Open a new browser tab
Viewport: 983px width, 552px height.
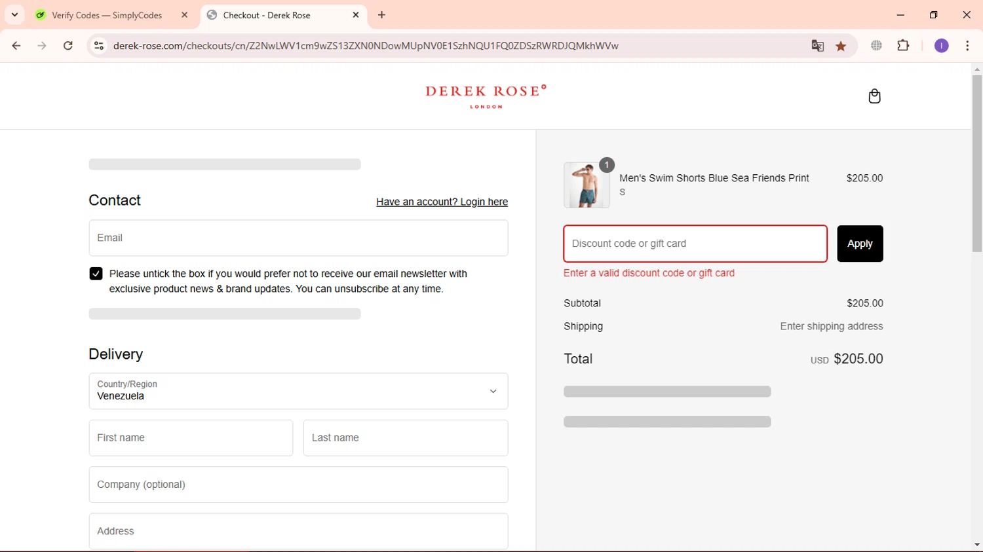click(x=382, y=15)
